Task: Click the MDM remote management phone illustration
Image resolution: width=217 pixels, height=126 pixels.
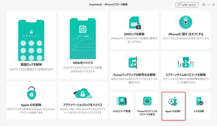Action: point(83,38)
